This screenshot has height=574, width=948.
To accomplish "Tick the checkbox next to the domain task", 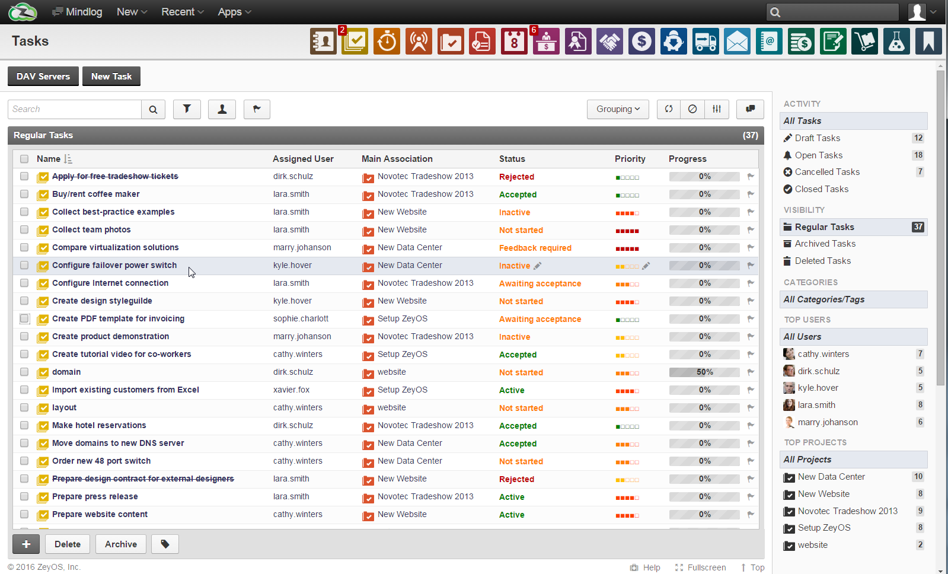I will [24, 372].
